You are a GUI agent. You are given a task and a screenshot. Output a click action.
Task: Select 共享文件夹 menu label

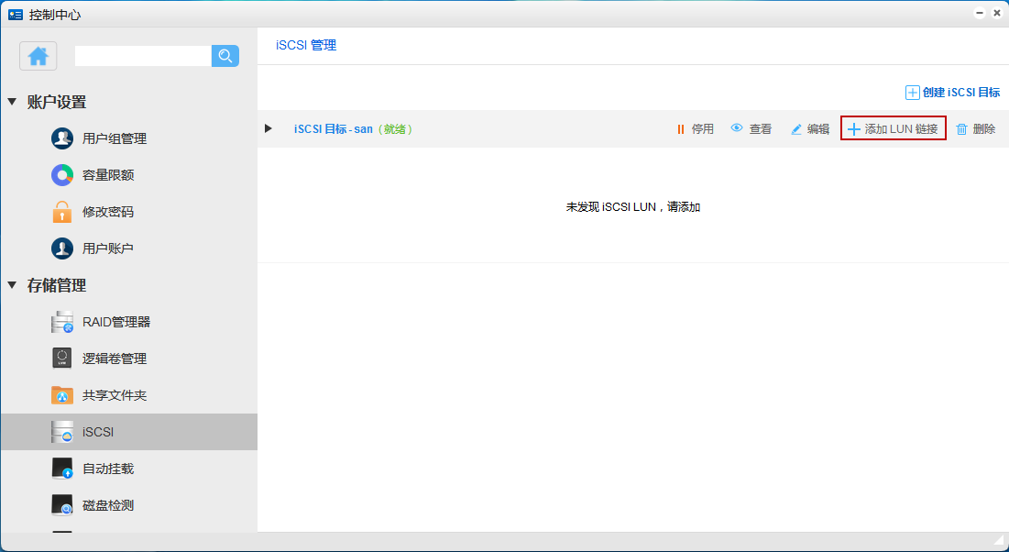(115, 395)
